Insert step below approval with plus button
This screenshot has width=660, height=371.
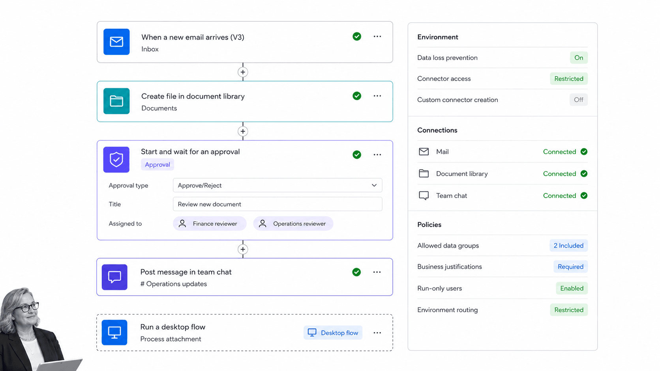(243, 249)
